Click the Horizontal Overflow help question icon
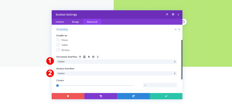The image size is (232, 108). [80, 57]
